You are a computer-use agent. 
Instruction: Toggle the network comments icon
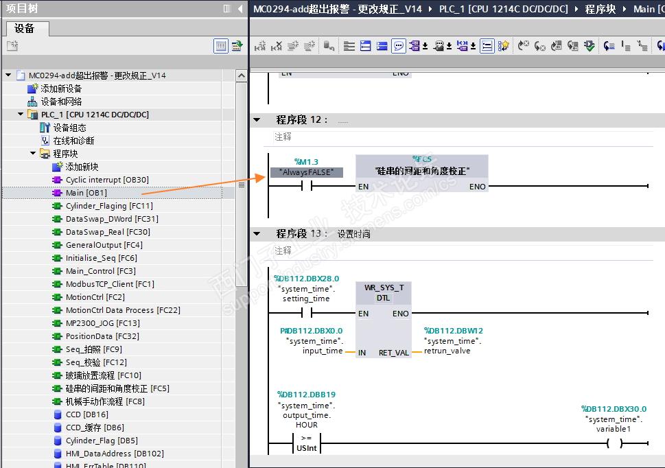(487, 46)
